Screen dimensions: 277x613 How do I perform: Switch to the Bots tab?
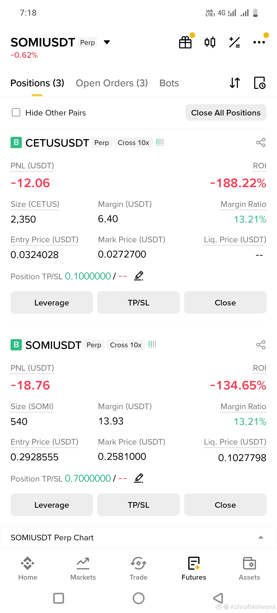point(169,83)
